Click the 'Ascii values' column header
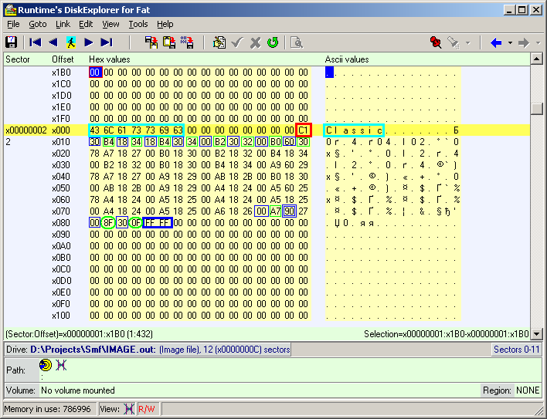Screen dimensions: 547x419 tap(347, 59)
